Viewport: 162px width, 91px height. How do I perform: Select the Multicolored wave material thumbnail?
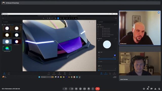pyautogui.click(x=7, y=48)
